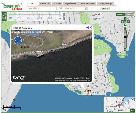Select 1996 on the aerial timeline
The height and width of the screenshot is (113, 136).
pos(20,18)
